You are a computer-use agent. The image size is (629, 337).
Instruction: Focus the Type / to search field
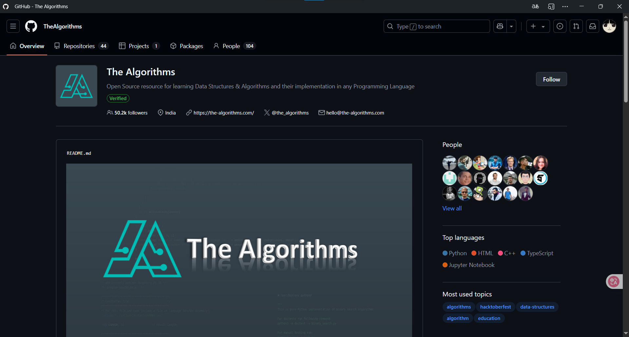click(437, 26)
